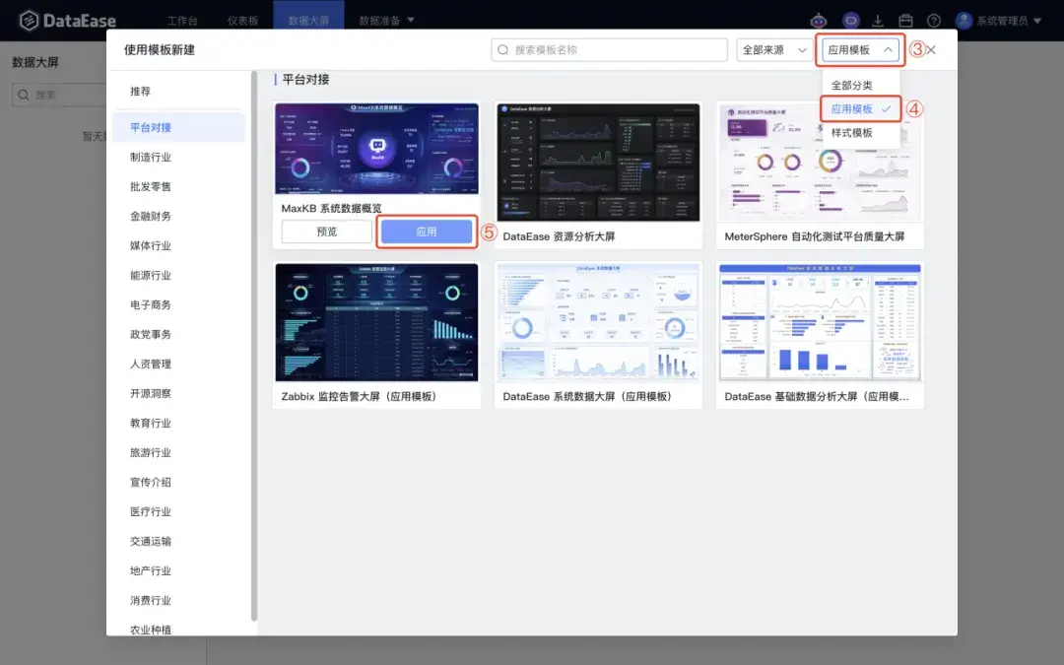Open the 工作台 menu item
This screenshot has height=665, width=1064.
[x=185, y=20]
